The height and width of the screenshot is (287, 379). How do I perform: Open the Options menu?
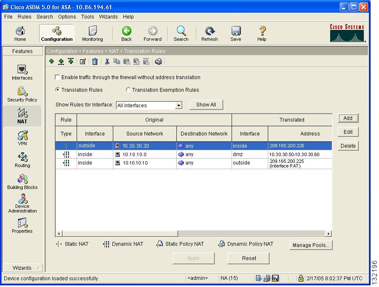(67, 17)
